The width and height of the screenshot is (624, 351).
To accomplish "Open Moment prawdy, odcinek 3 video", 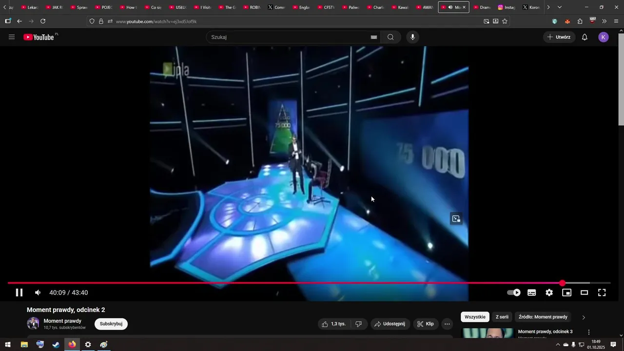I will coord(545,331).
